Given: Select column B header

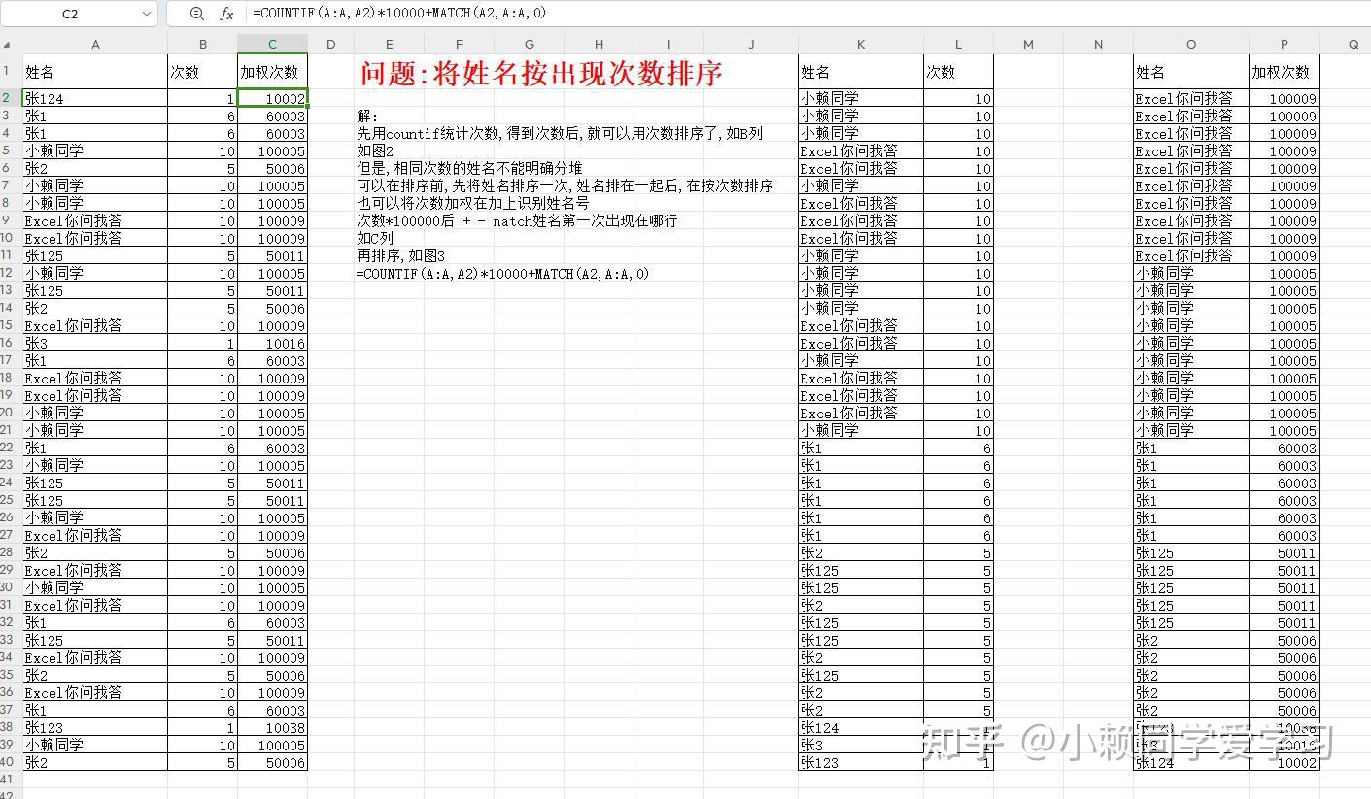Looking at the screenshot, I should coord(202,45).
